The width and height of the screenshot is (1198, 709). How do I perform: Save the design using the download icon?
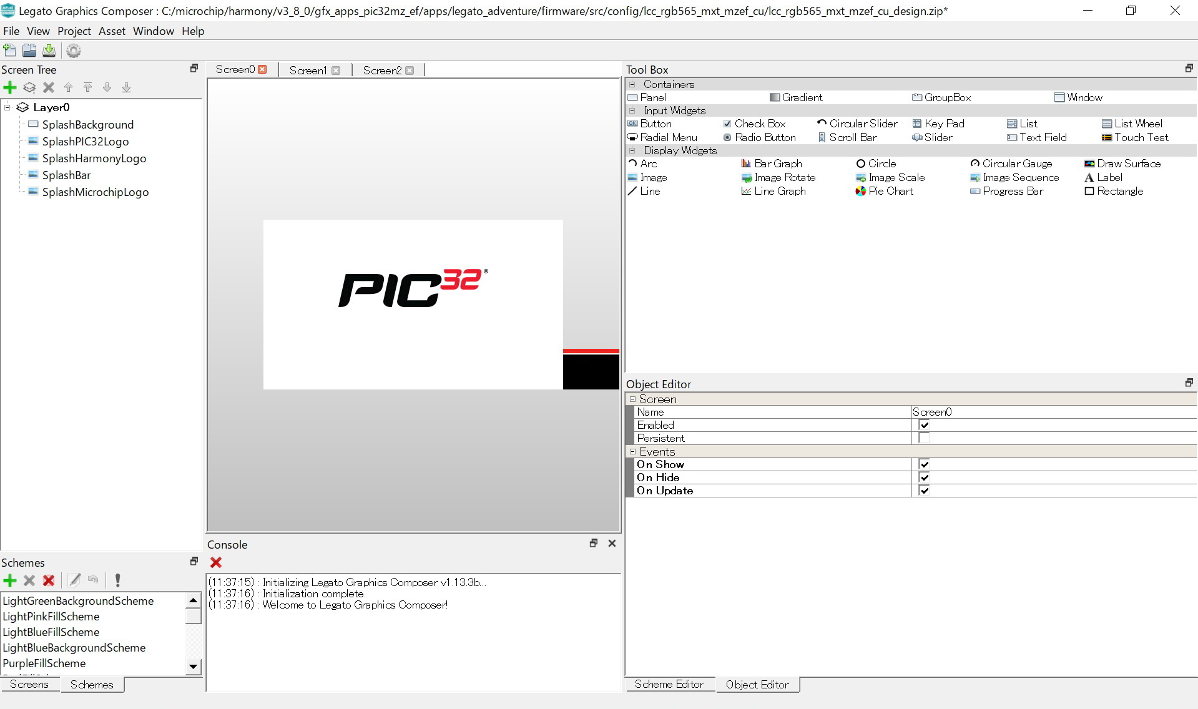49,51
